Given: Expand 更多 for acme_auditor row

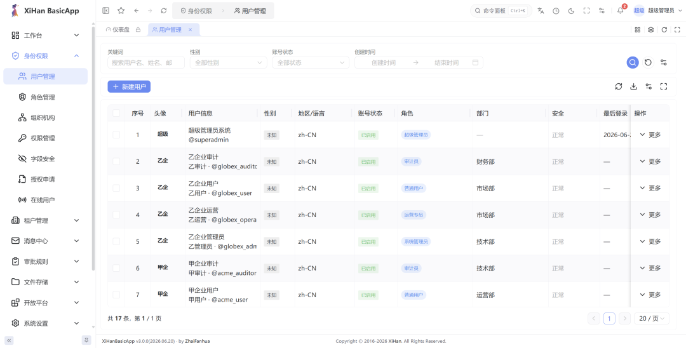Looking at the screenshot, I should click(x=650, y=268).
